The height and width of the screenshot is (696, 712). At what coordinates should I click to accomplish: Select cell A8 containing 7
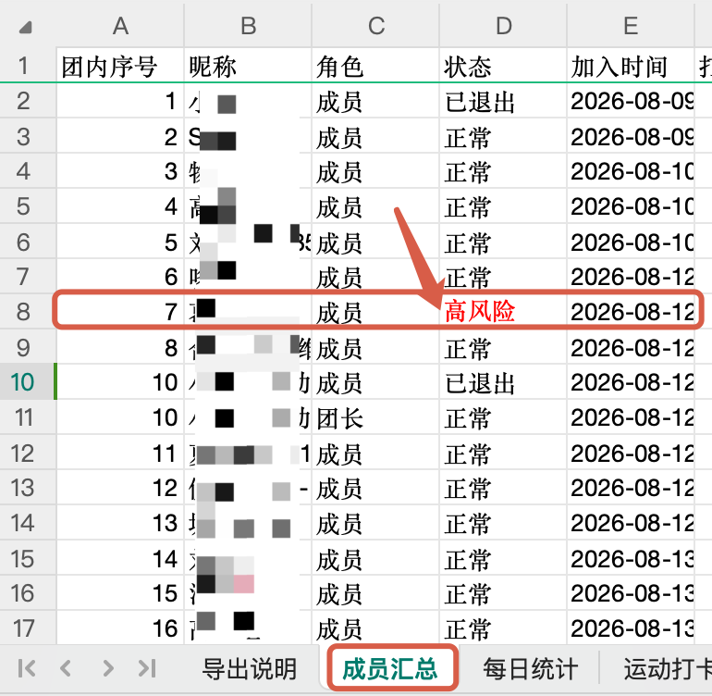click(120, 312)
